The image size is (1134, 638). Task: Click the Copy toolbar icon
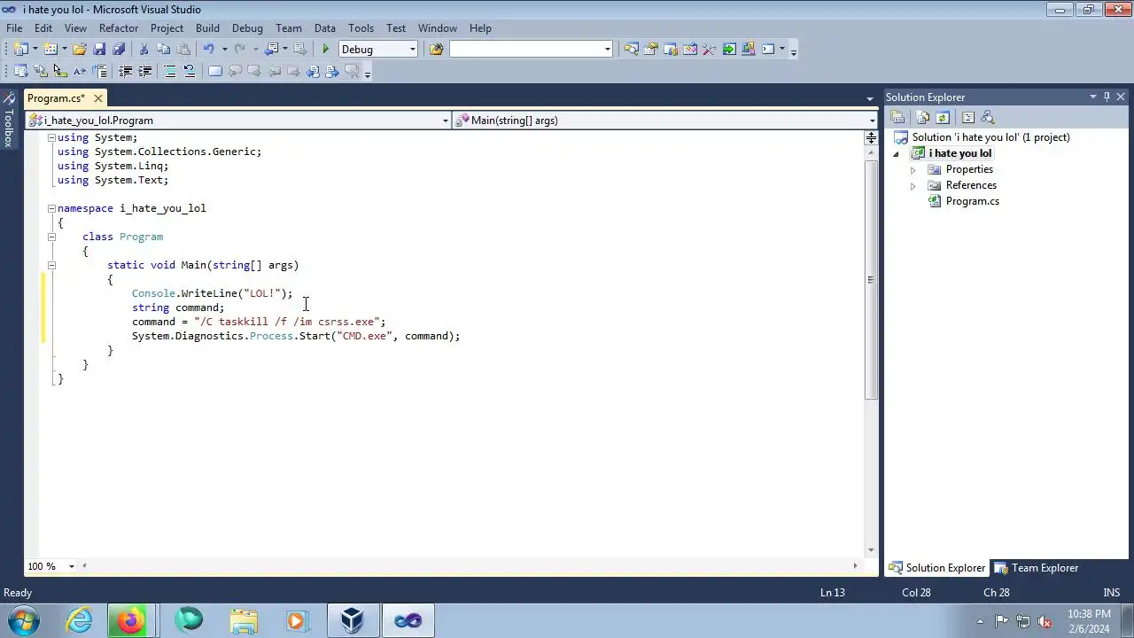164,50
